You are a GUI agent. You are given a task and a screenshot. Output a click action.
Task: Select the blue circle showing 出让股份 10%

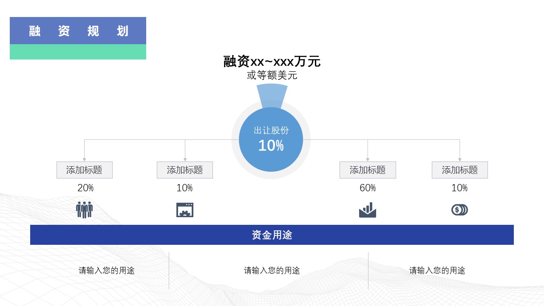pos(271,139)
